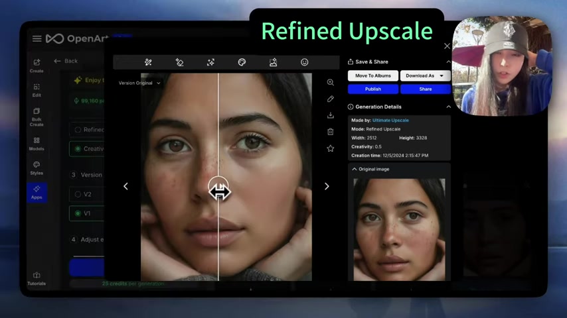Click the zoom-in magnifier icon

pyautogui.click(x=330, y=83)
